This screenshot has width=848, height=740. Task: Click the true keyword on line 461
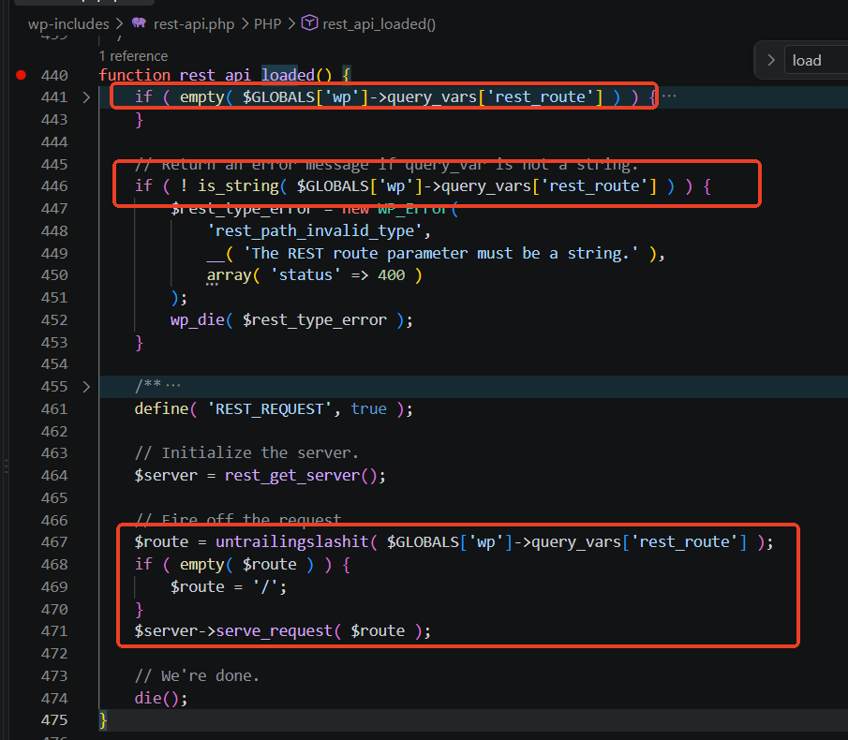point(369,408)
